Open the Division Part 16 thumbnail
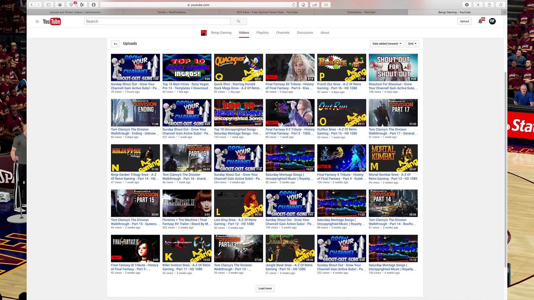 point(186,158)
